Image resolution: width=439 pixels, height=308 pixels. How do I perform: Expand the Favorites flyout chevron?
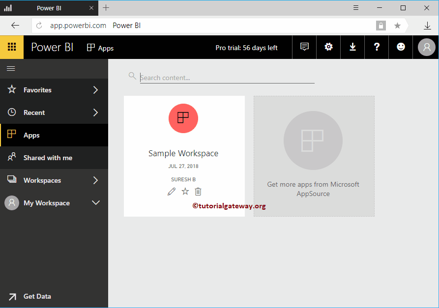click(x=95, y=90)
